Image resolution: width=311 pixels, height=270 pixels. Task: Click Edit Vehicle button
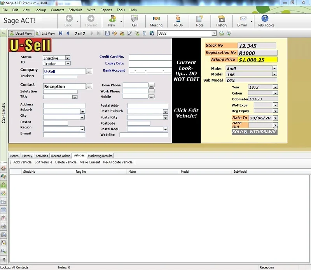(43, 162)
